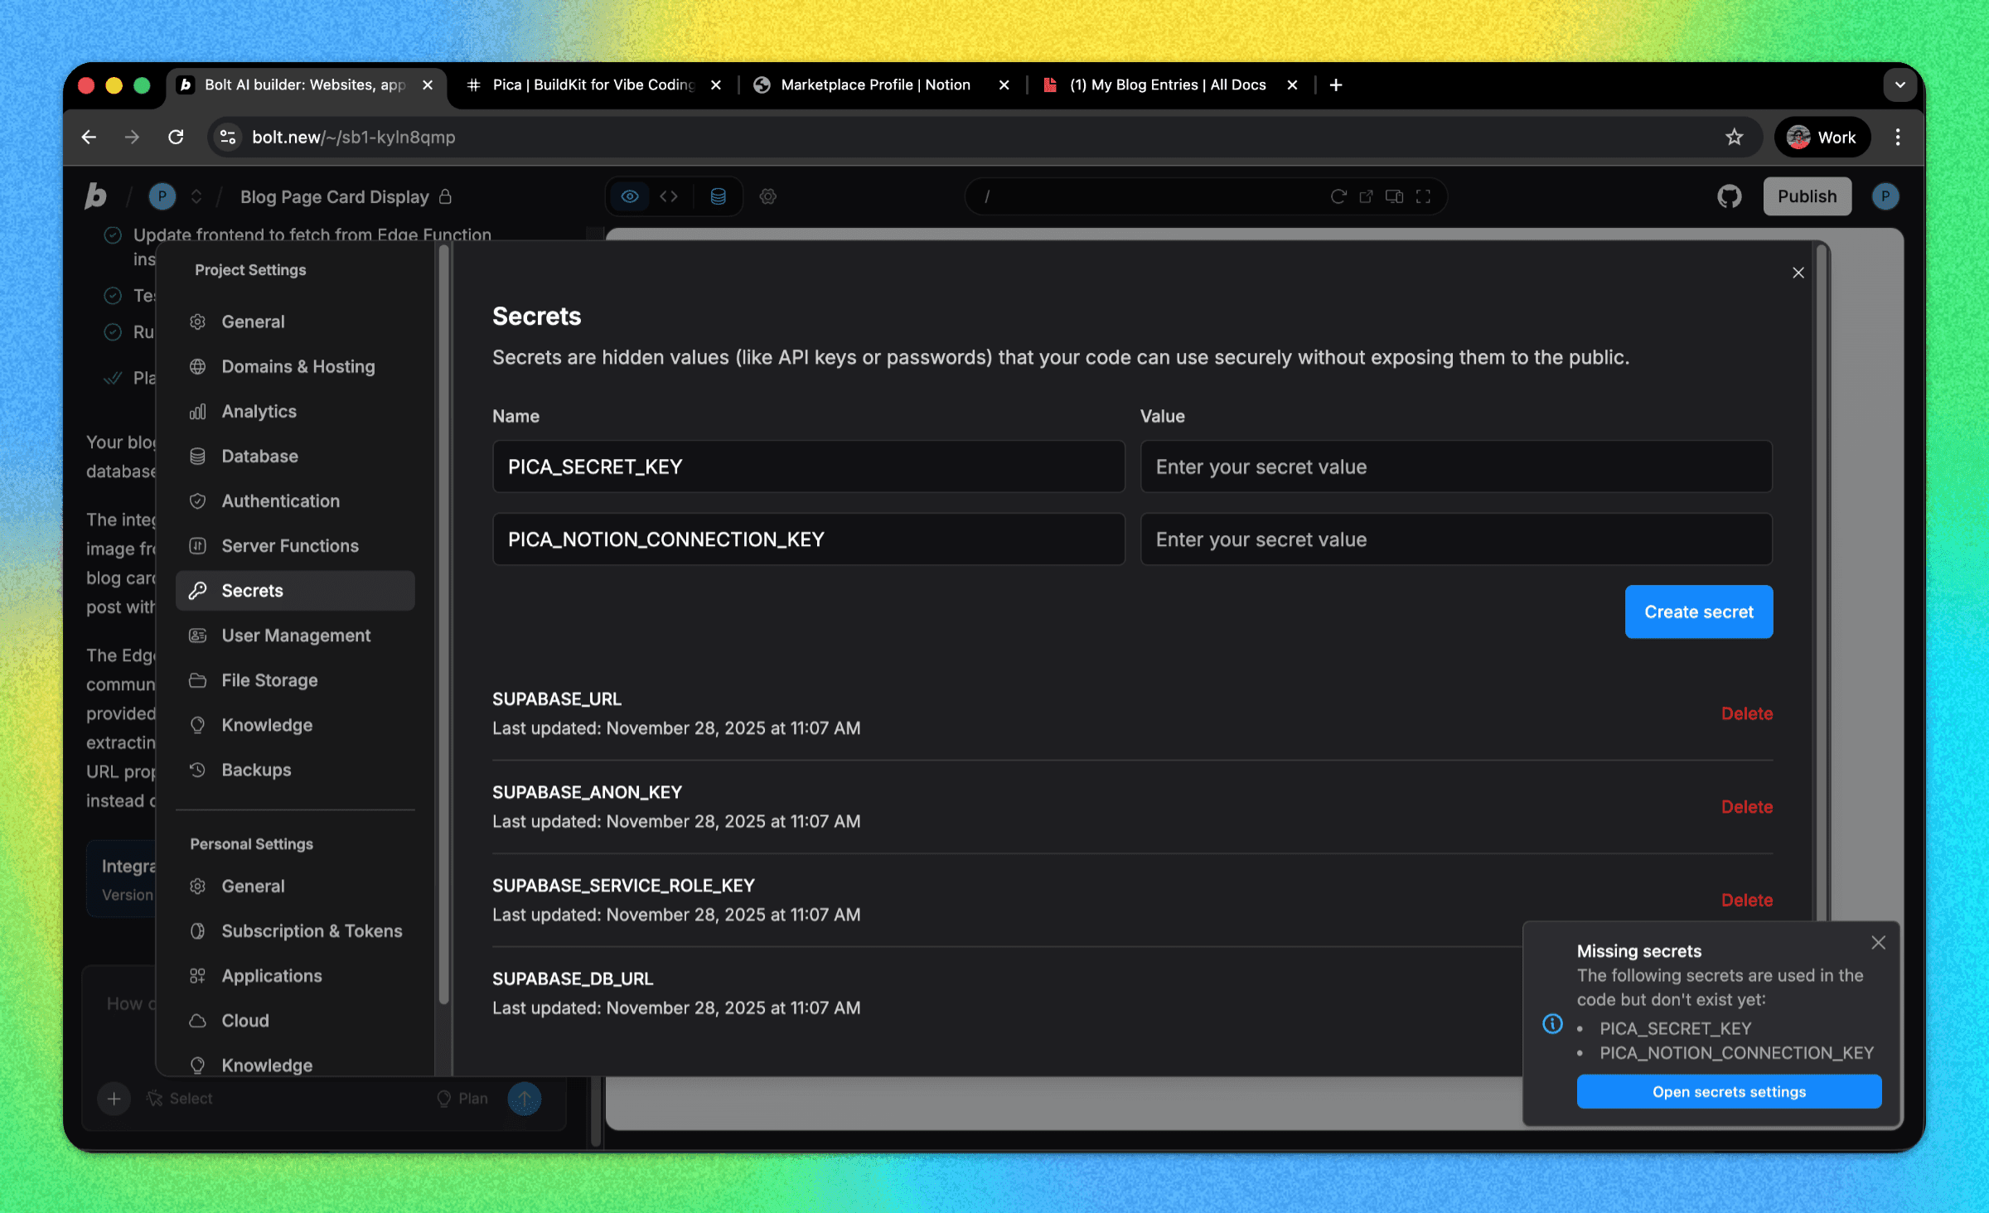This screenshot has height=1213, width=1989.
Task: Click the refresh preview icon
Action: [1338, 196]
